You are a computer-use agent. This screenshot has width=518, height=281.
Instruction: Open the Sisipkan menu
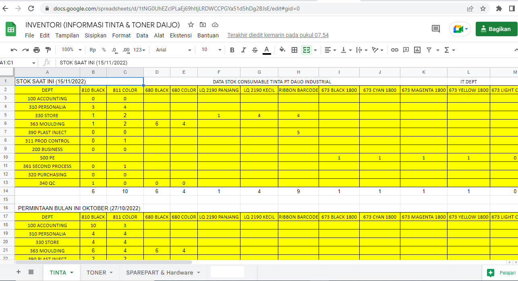[x=95, y=35]
